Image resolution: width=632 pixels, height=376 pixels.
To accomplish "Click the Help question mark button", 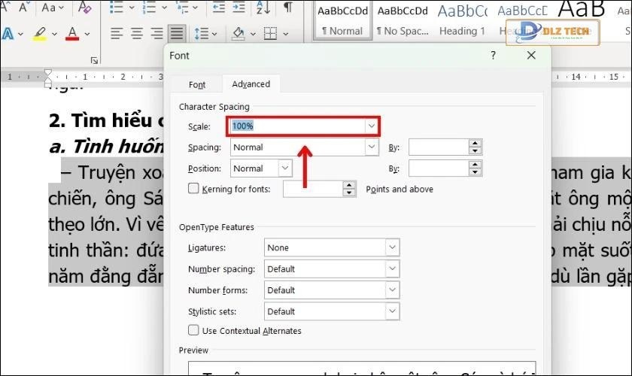I will [x=494, y=56].
